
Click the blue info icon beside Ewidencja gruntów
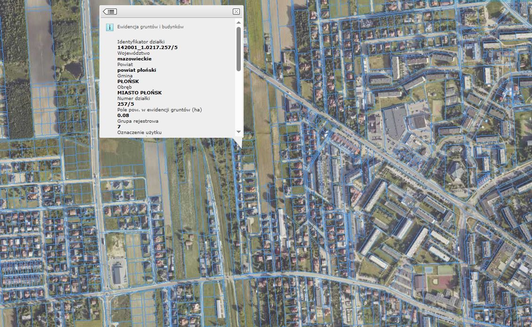click(109, 27)
